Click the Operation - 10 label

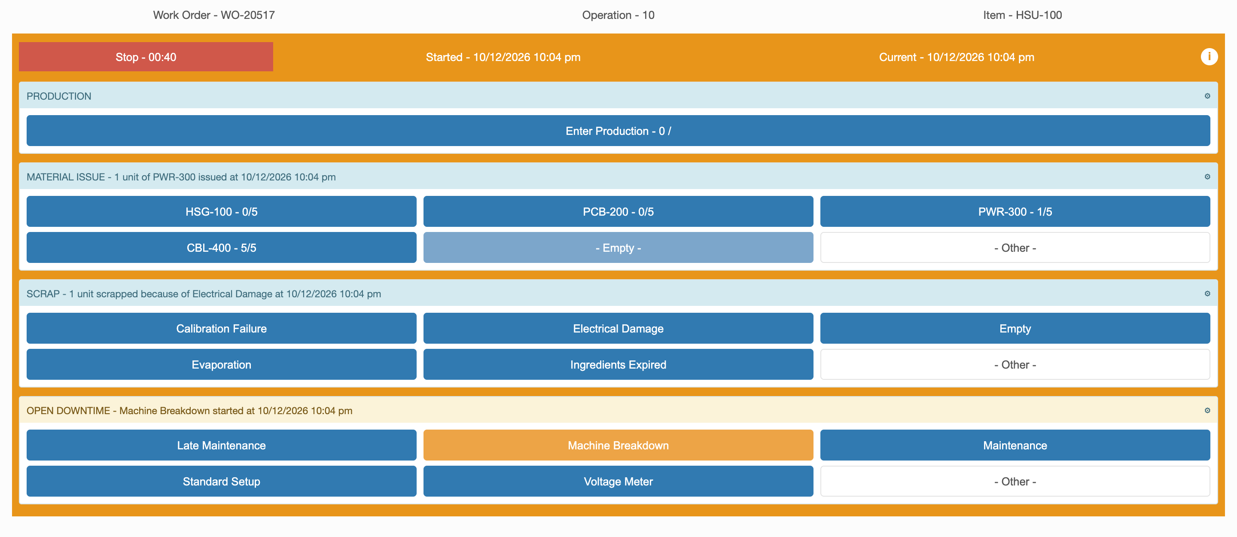coord(618,15)
